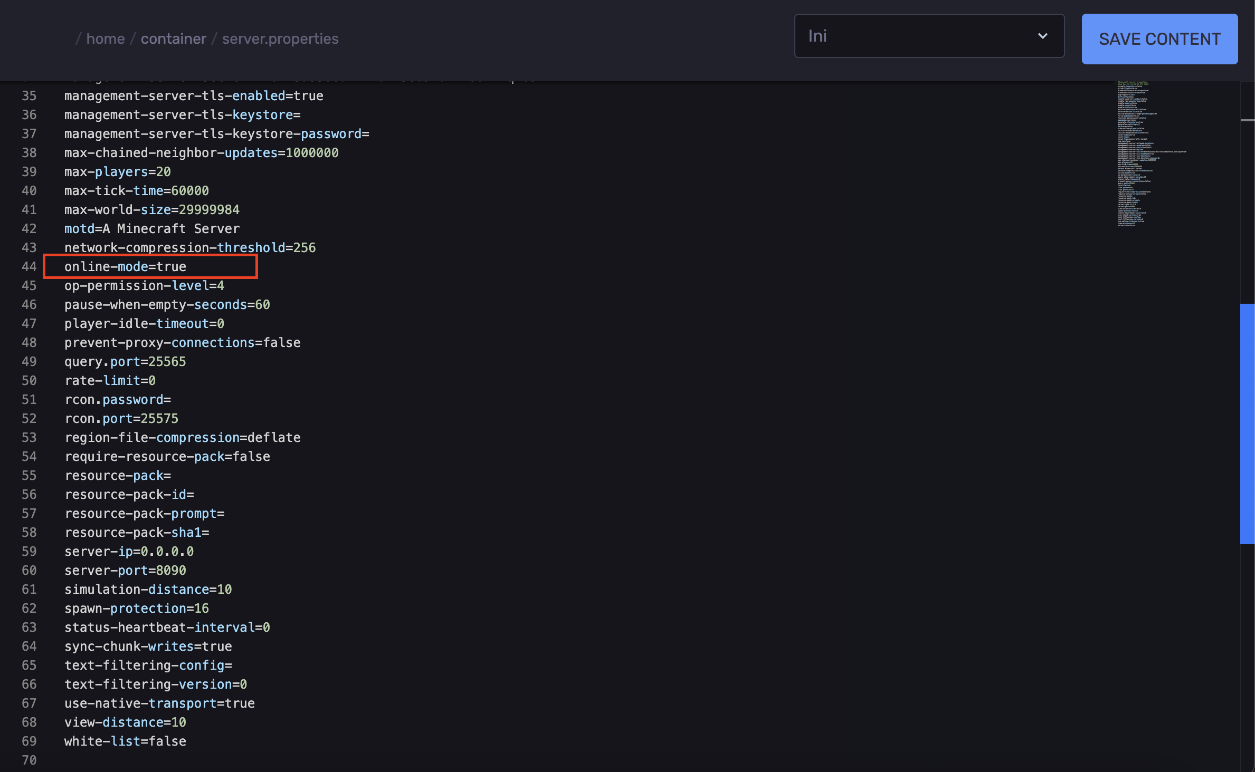Click the view-distance=10 line

tap(125, 722)
